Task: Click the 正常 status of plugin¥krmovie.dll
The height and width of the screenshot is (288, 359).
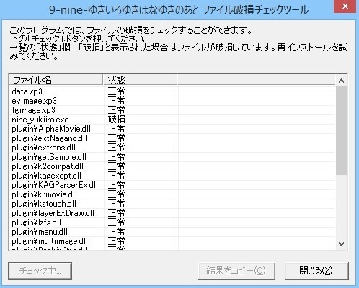Action: 117,194
